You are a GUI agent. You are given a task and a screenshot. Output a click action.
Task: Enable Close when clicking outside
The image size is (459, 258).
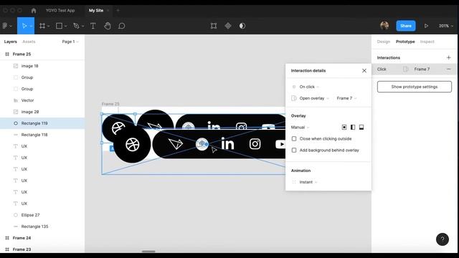pos(294,138)
